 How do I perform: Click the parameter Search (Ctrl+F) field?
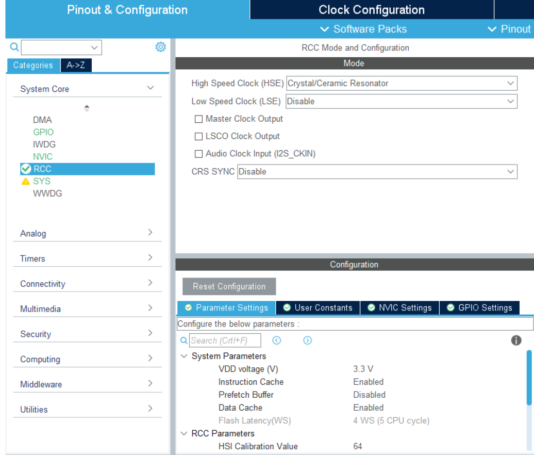225,340
